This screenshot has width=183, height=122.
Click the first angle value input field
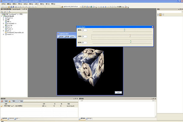point(85,30)
